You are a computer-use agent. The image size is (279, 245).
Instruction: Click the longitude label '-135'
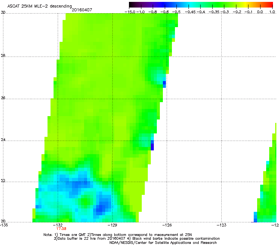4,225
